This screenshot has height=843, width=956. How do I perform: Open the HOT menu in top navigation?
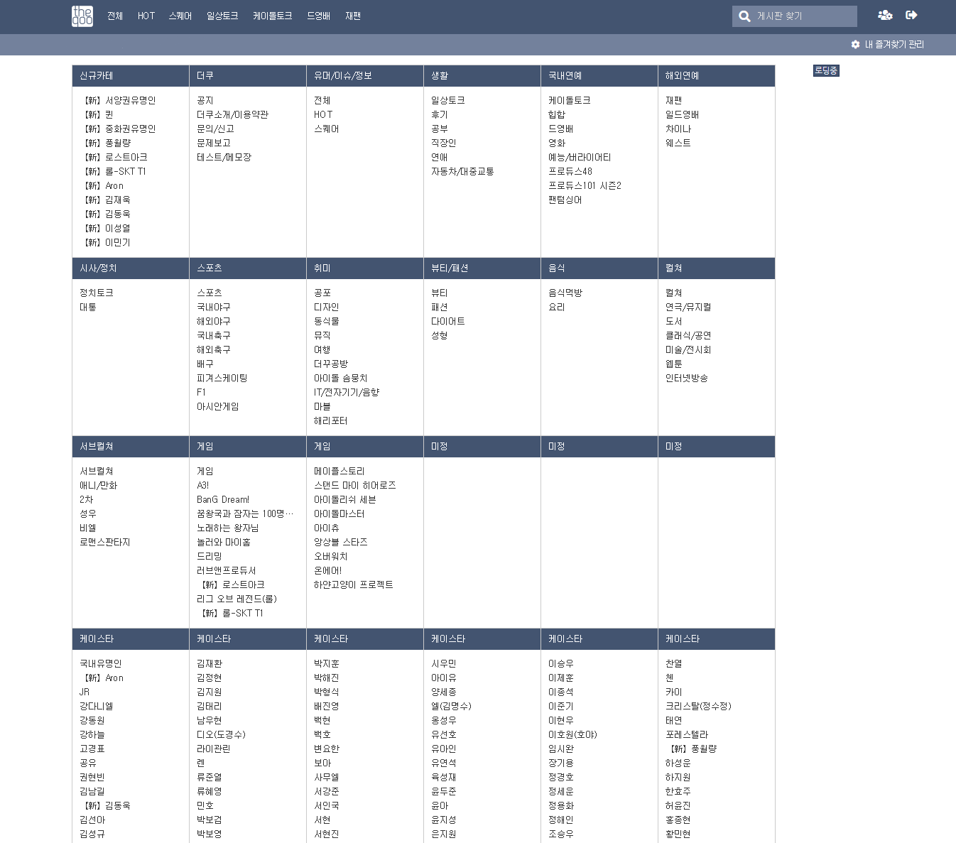[x=146, y=16]
